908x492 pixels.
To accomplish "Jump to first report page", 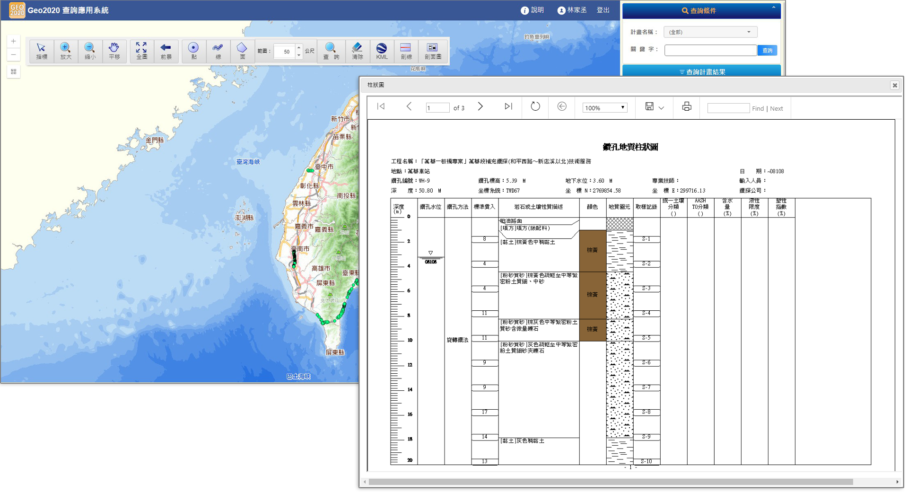I will pos(381,107).
